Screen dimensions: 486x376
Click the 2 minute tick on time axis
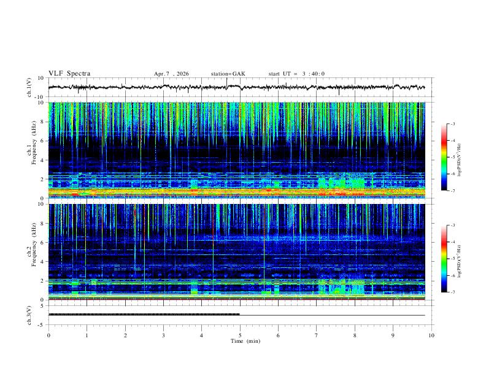pyautogui.click(x=125, y=335)
